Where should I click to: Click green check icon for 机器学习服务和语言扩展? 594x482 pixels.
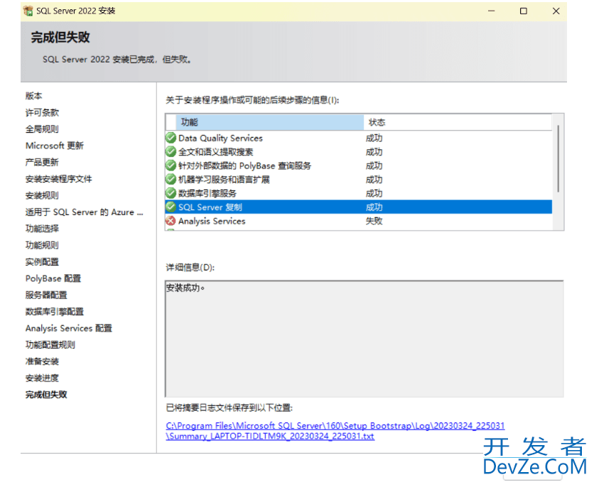click(171, 180)
